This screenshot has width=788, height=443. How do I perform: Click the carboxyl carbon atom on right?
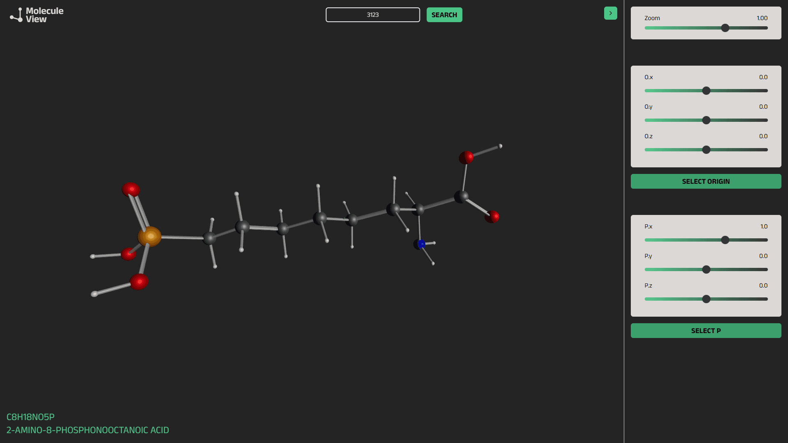click(461, 197)
